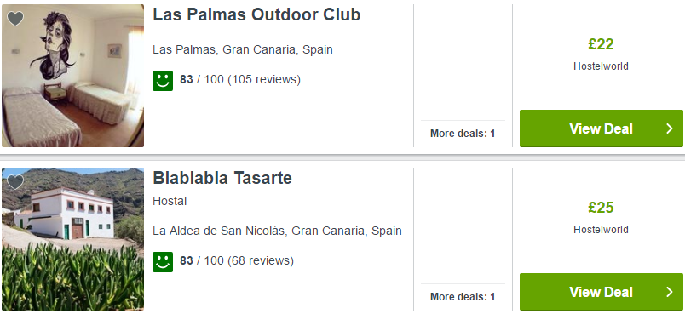Image resolution: width=685 pixels, height=314 pixels.
Task: Click the green smiley rating icon for Blablabla Tasarte
Action: [x=163, y=262]
